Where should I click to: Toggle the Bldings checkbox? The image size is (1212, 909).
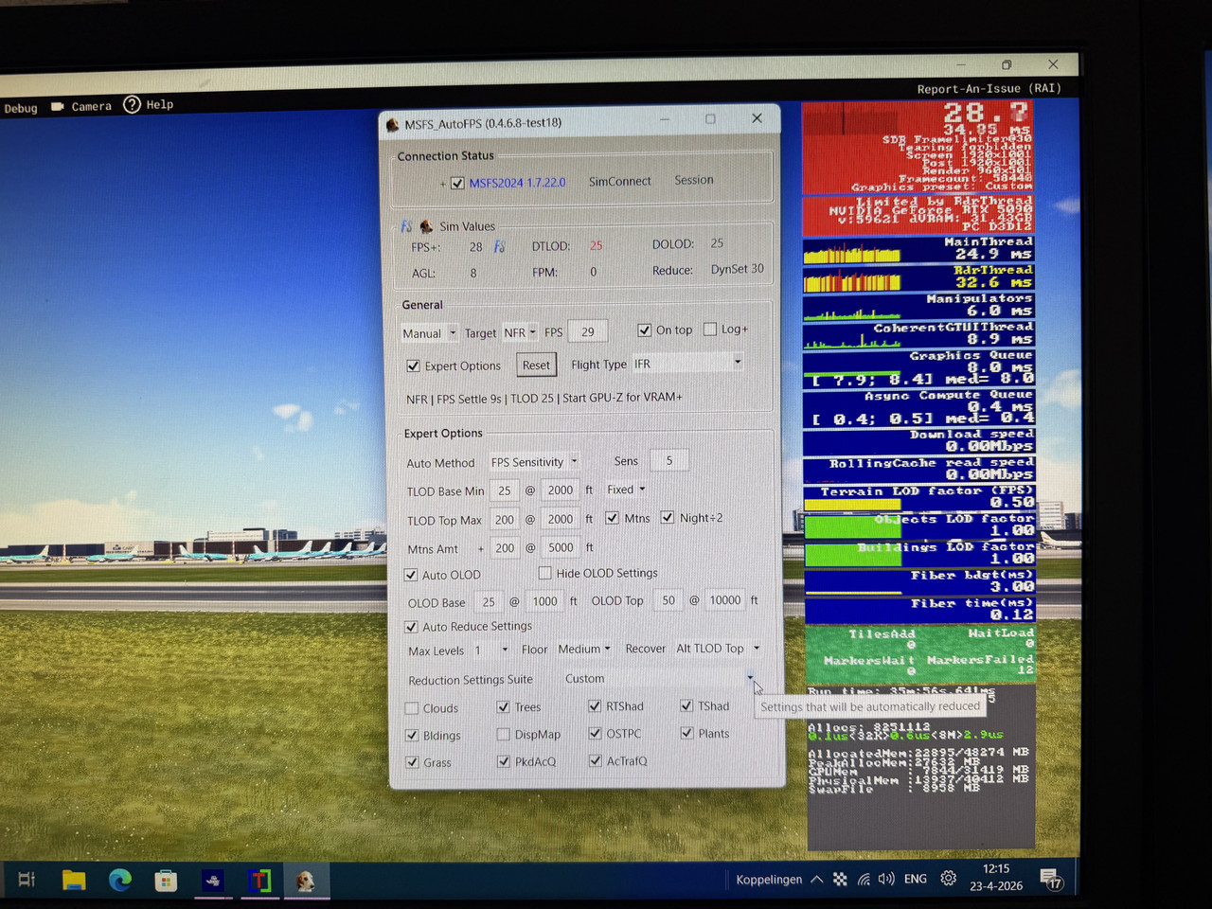(412, 735)
